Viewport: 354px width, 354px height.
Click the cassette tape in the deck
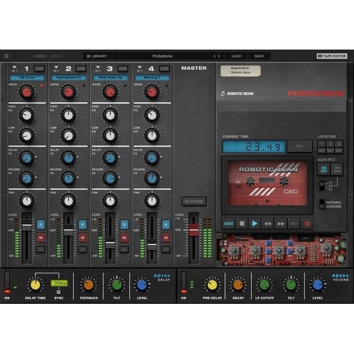pyautogui.click(x=267, y=183)
